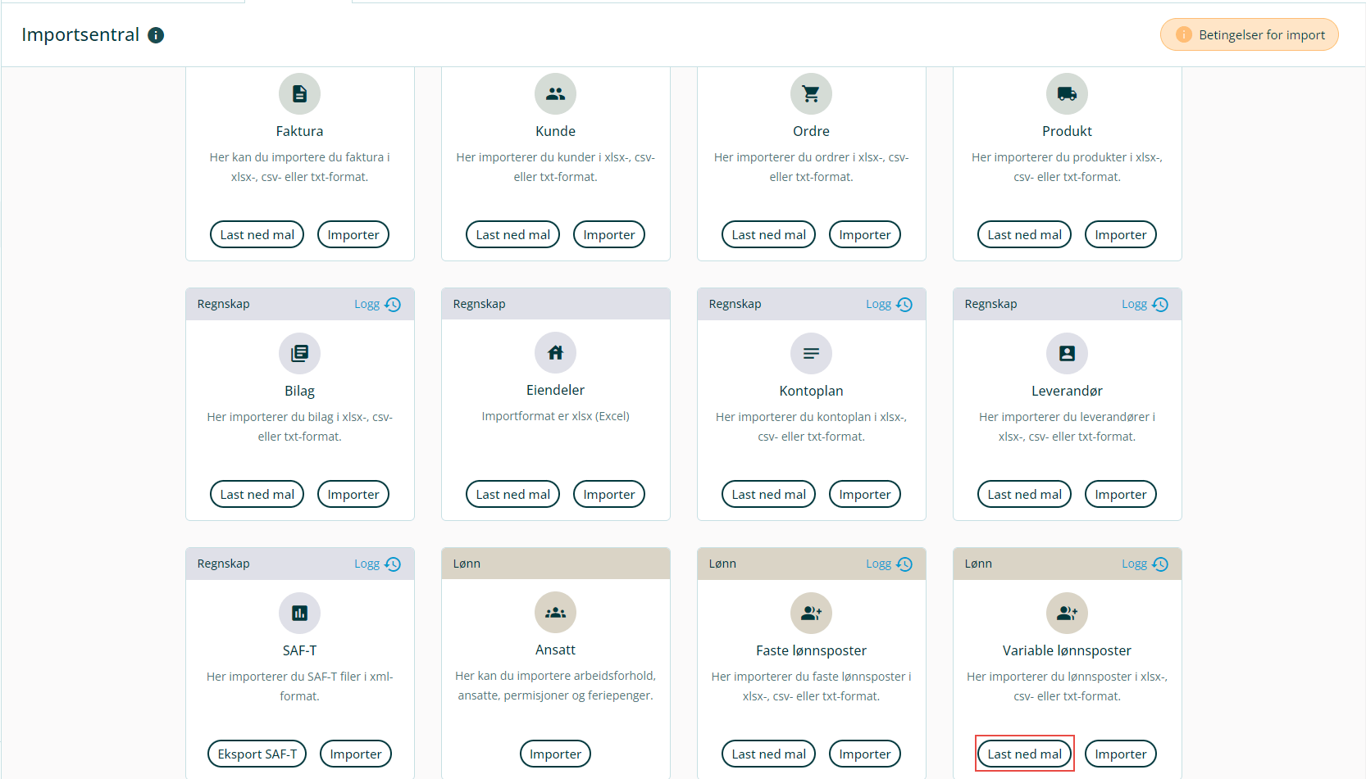Start import for Faste lønnsposter

click(864, 754)
